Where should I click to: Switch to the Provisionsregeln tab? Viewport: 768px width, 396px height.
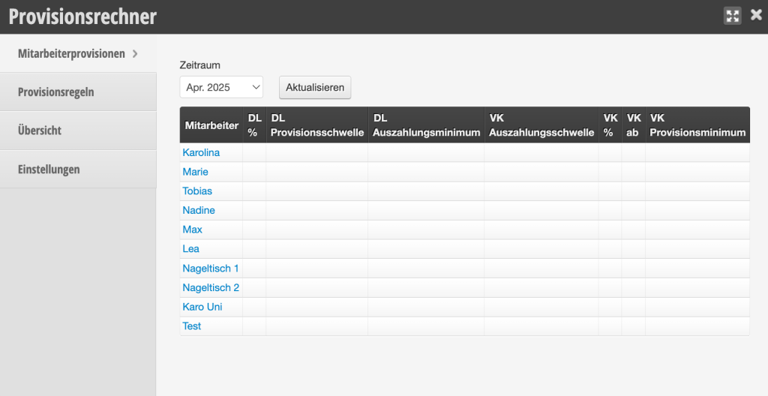78,92
